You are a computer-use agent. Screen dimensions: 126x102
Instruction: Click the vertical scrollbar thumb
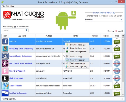point(123,61)
